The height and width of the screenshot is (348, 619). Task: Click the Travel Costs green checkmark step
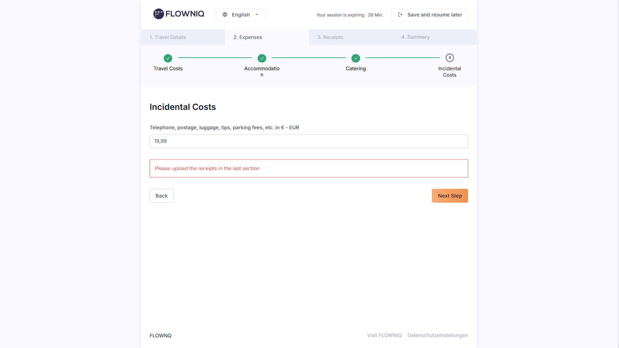click(168, 58)
